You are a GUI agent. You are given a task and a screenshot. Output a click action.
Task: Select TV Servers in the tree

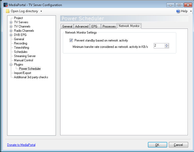coord(21,22)
